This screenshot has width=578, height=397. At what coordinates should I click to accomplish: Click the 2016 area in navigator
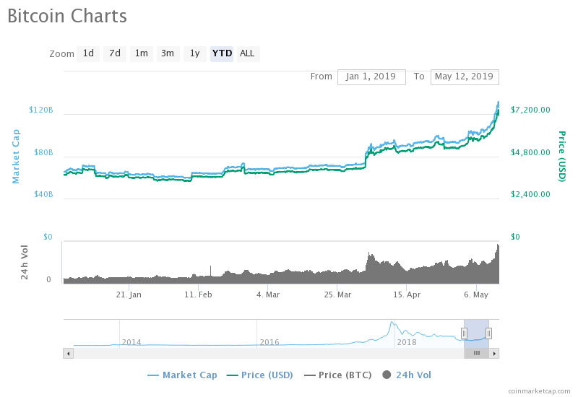click(269, 341)
